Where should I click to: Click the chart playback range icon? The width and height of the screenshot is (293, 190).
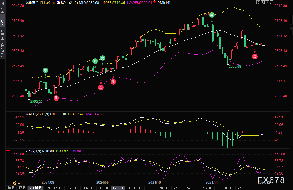click(x=267, y=2)
